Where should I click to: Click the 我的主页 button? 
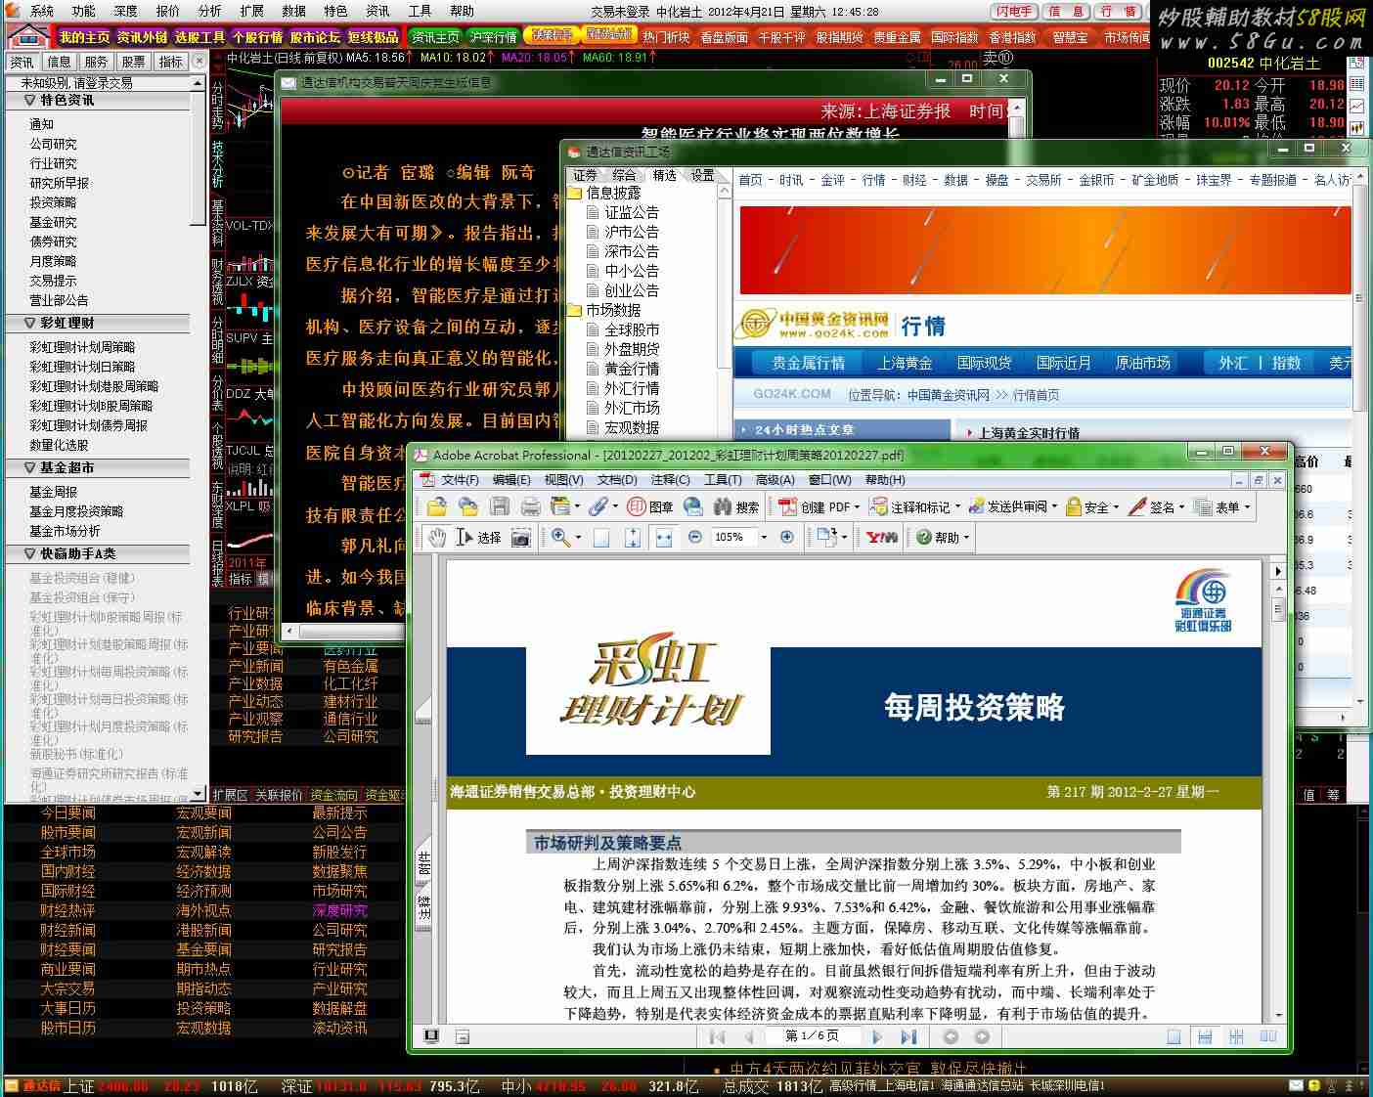[84, 37]
